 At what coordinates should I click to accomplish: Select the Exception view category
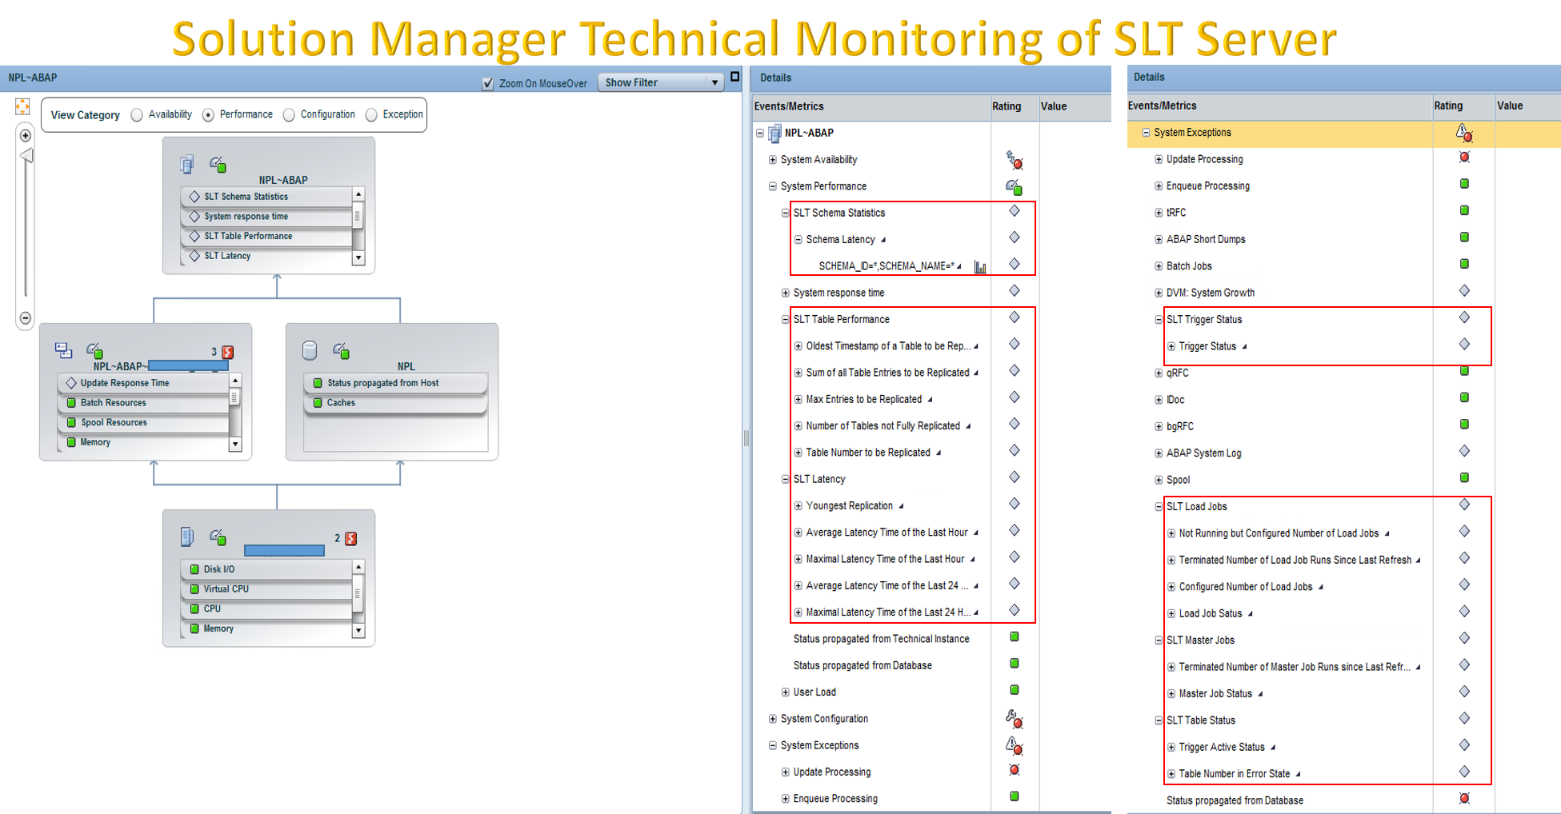371,114
